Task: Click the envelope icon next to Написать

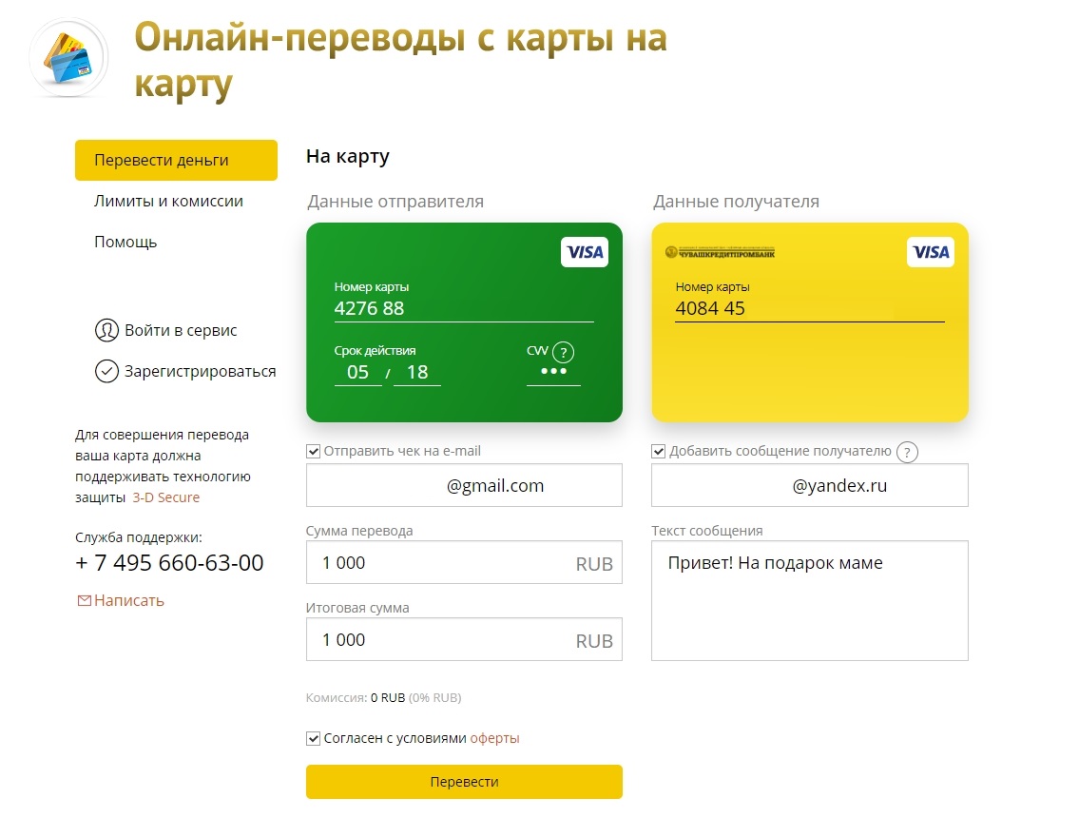Action: point(84,601)
